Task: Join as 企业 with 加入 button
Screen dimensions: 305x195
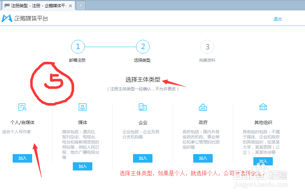Action: 143,158
